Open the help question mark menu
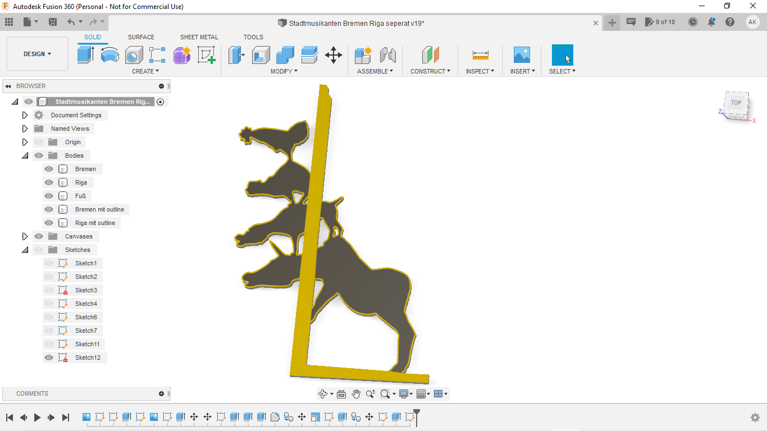 [729, 22]
